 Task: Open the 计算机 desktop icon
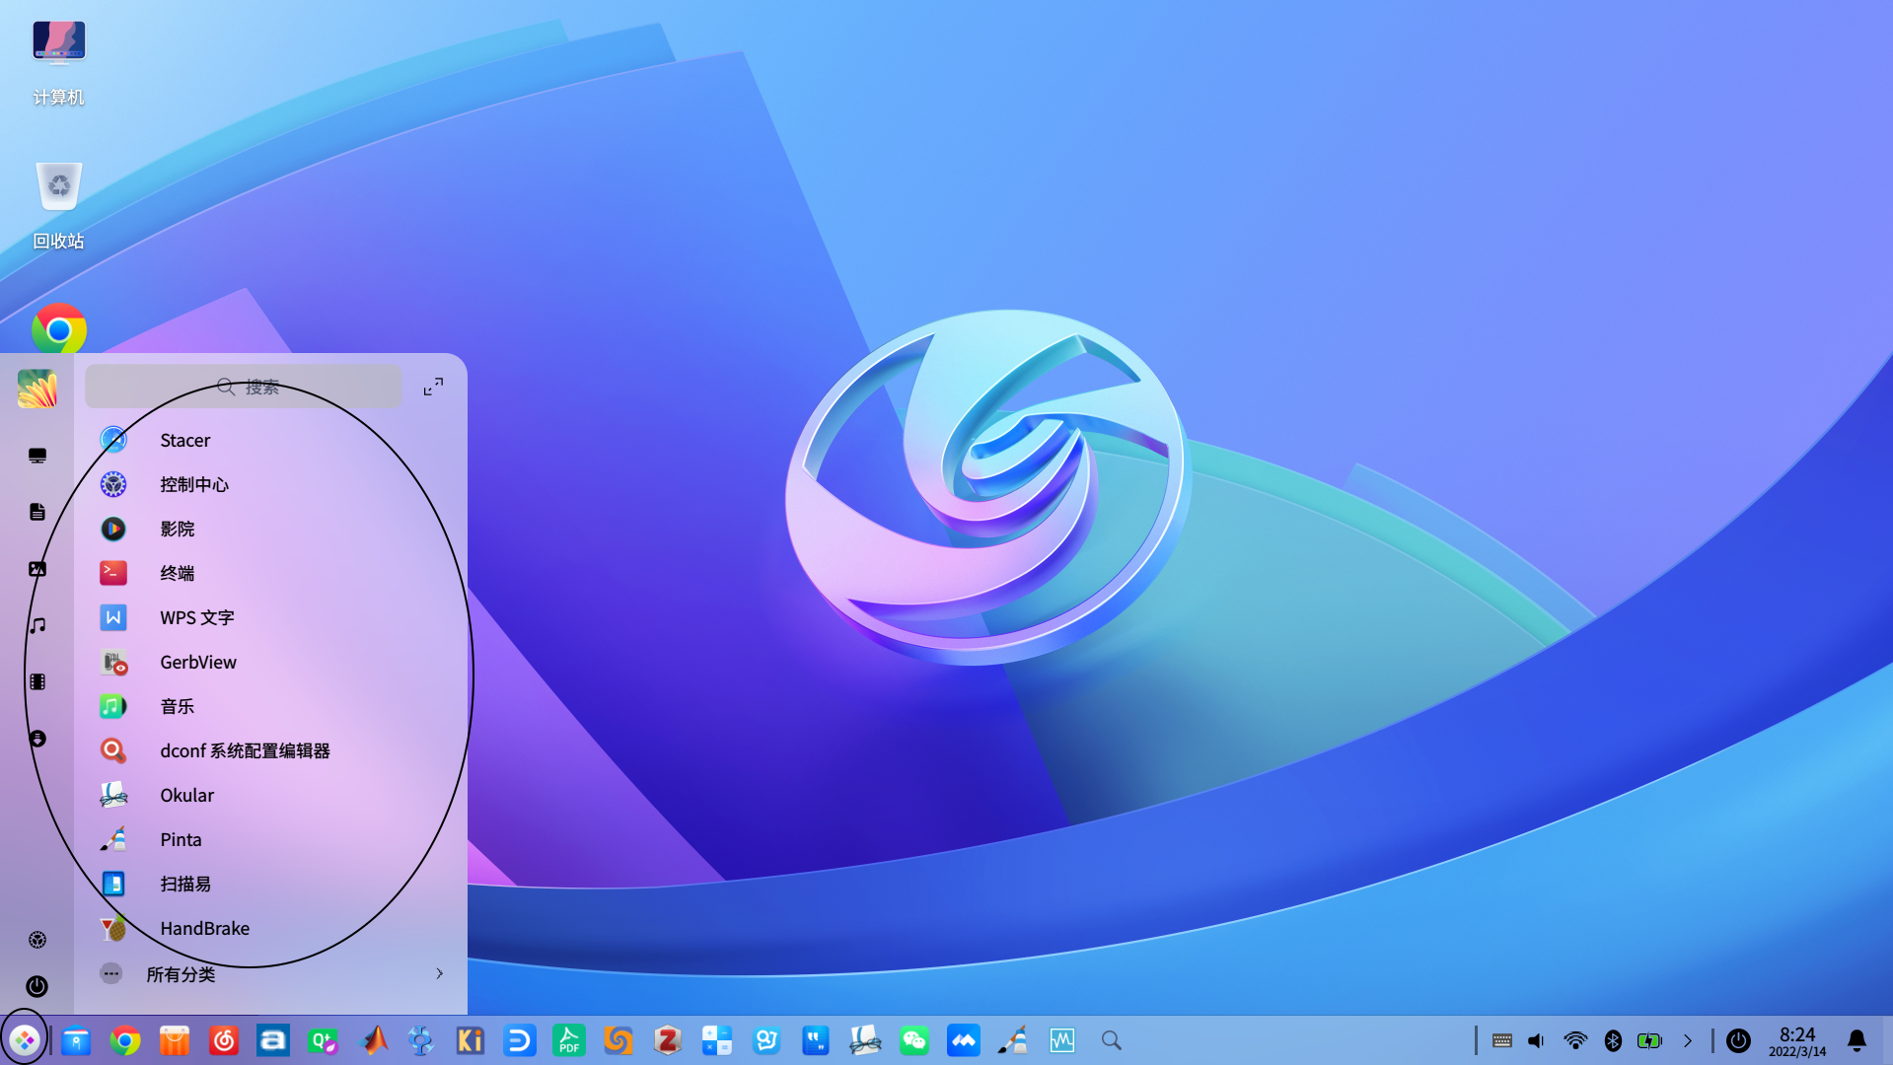click(58, 61)
